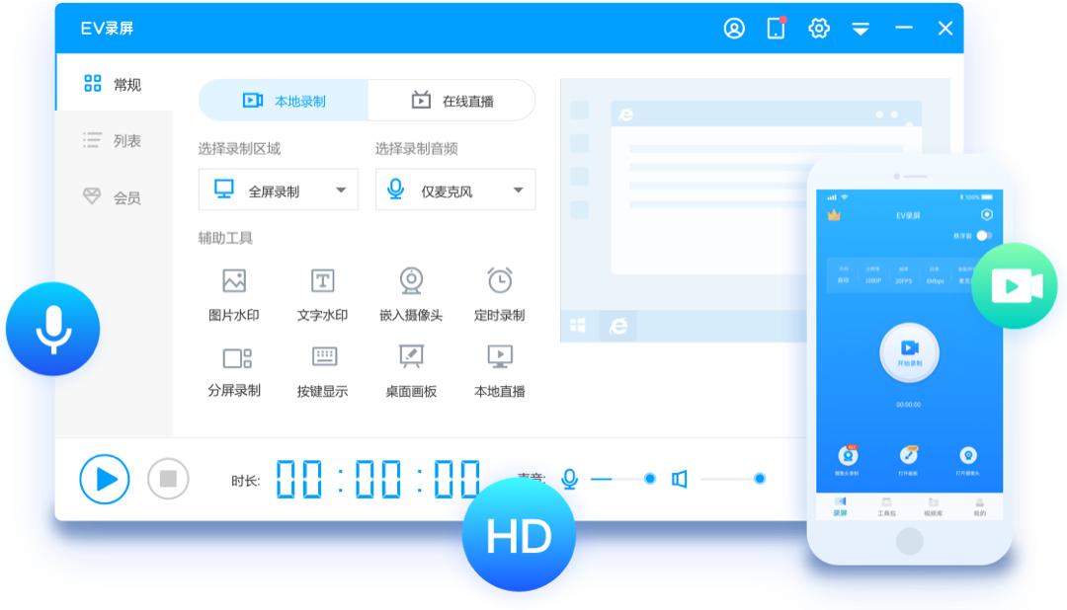Start 本地直播 local live streaming
This screenshot has height=610, width=1067.
(x=502, y=366)
